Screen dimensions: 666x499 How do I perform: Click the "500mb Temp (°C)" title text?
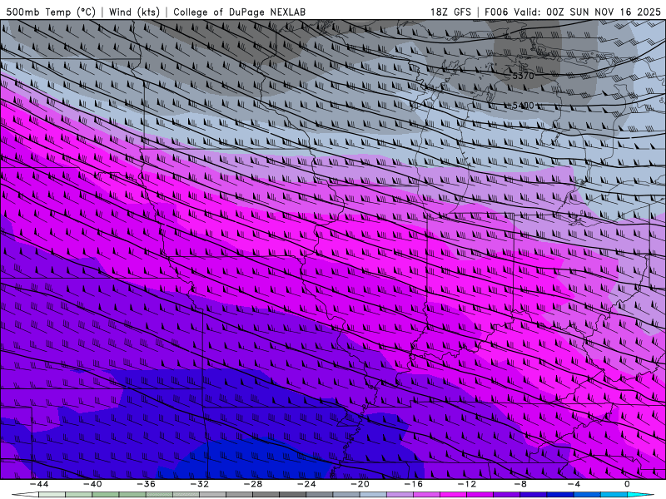(x=51, y=12)
